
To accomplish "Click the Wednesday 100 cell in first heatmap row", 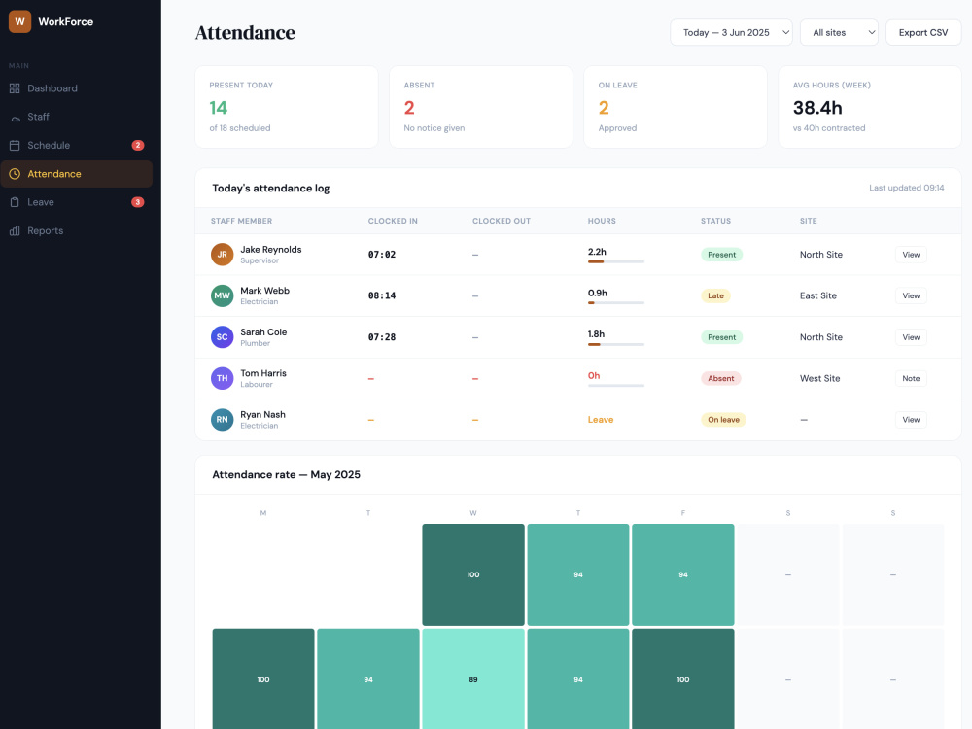I will pos(473,574).
